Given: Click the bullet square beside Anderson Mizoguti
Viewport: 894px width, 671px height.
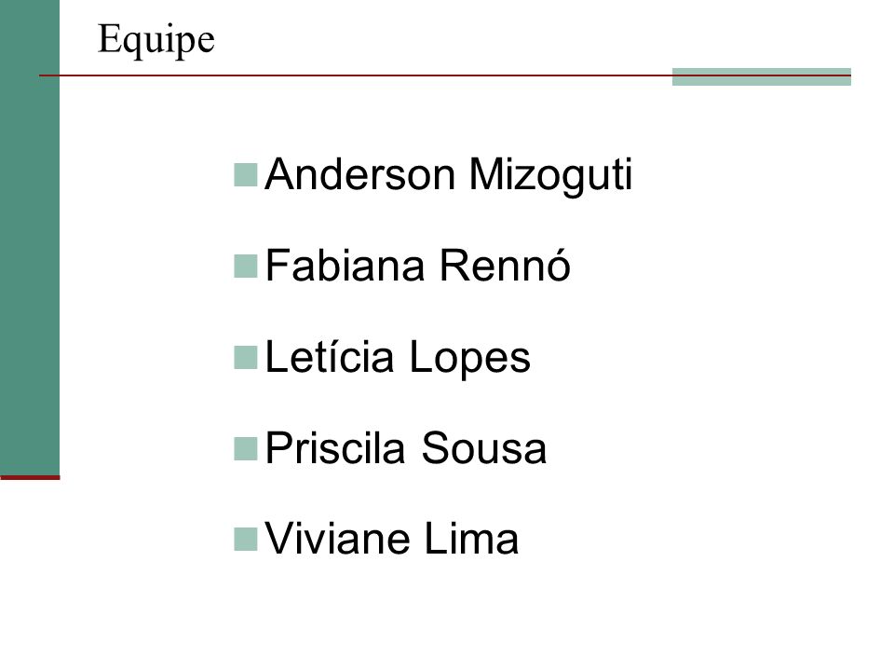Looking at the screenshot, I should 246,175.
